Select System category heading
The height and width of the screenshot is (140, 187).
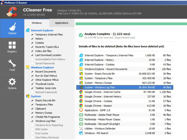point(36,96)
